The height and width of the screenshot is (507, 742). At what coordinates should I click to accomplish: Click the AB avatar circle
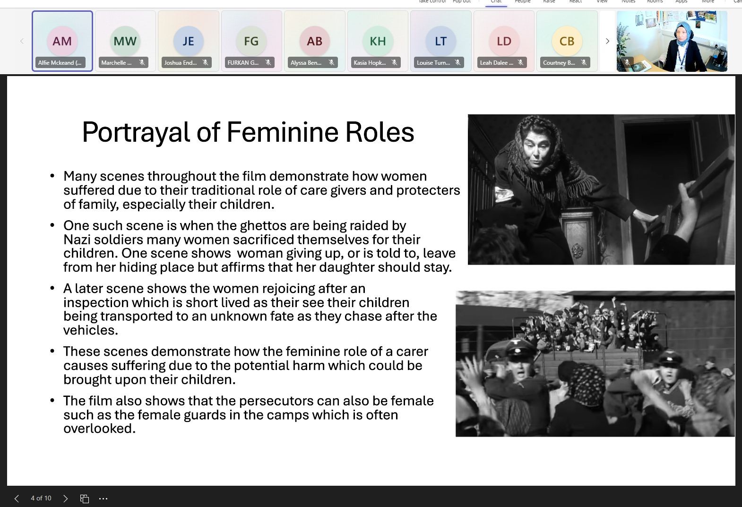(x=314, y=41)
